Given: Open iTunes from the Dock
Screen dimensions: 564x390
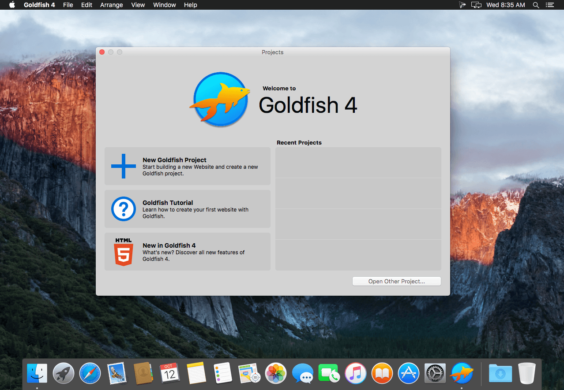Looking at the screenshot, I should pyautogui.click(x=356, y=374).
